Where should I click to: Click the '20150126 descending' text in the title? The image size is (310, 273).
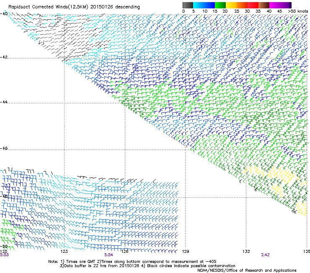pos(115,7)
